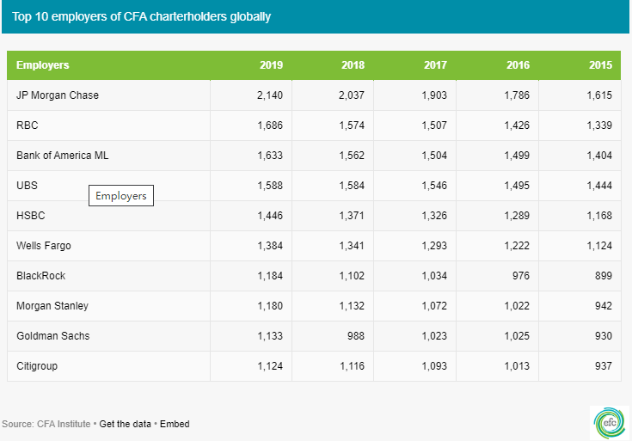This screenshot has height=441, width=632.
Task: Click the efc logo icon
Action: [x=610, y=423]
